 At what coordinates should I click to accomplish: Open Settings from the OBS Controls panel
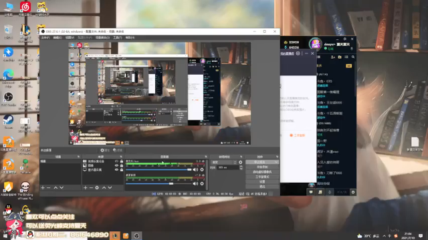(x=262, y=182)
